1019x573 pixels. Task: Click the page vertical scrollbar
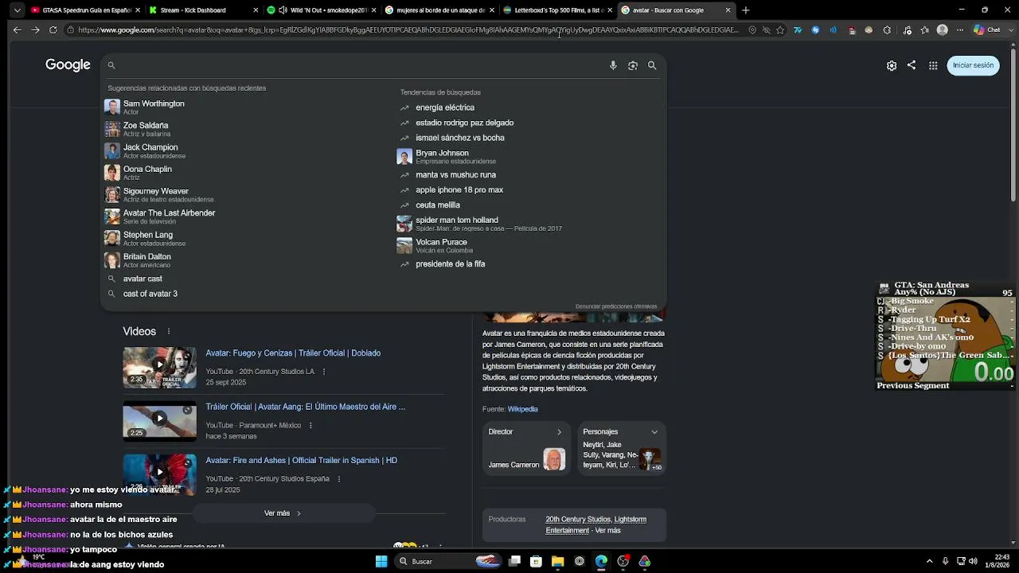coord(1013,123)
